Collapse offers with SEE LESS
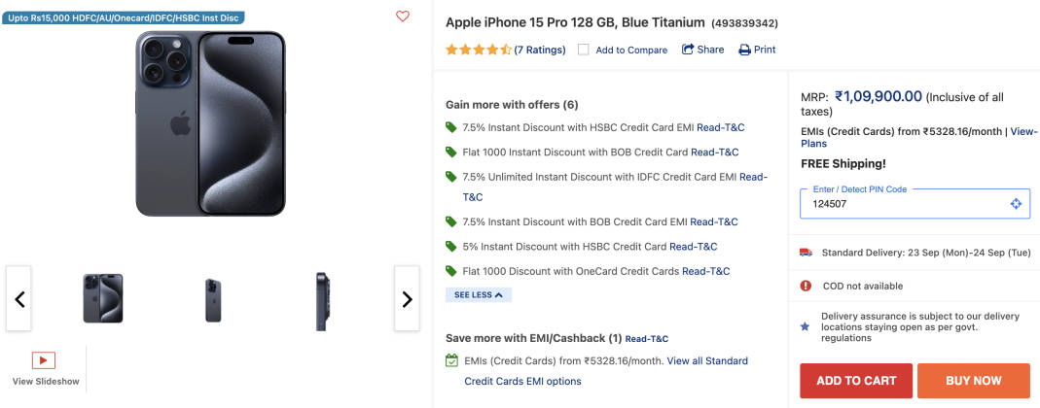1040x408 pixels. [479, 294]
